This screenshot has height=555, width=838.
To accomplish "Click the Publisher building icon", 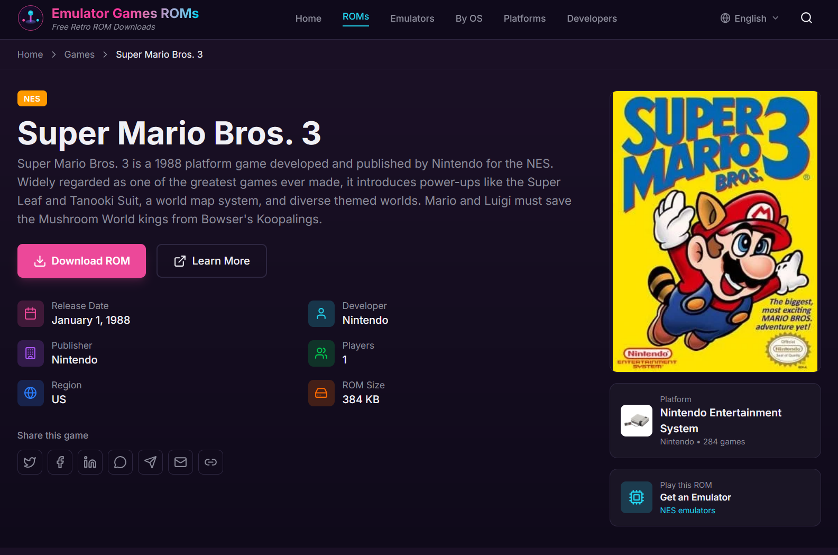I will point(31,353).
